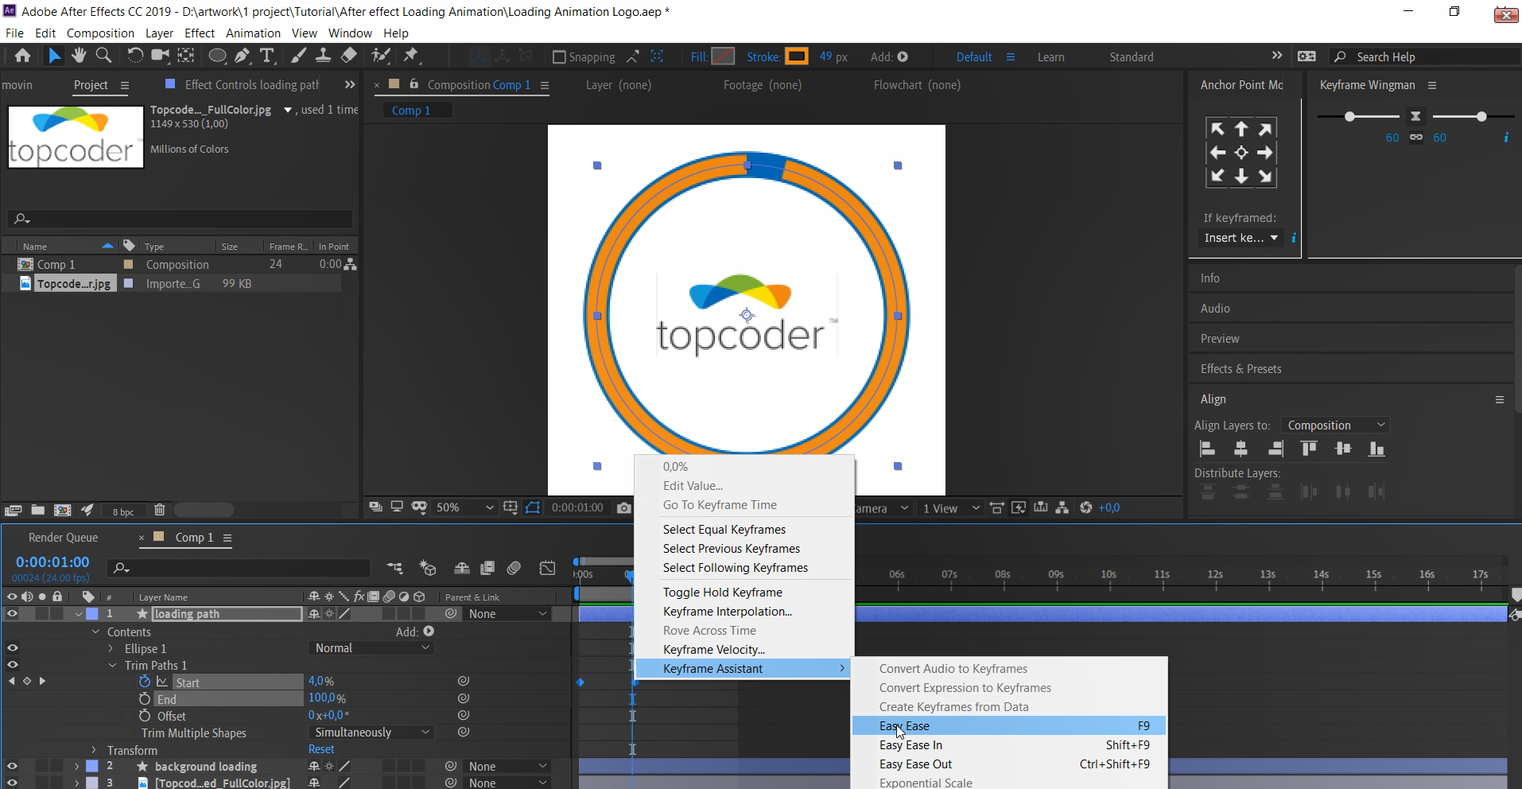Select the Ellipse shape tool

click(216, 56)
